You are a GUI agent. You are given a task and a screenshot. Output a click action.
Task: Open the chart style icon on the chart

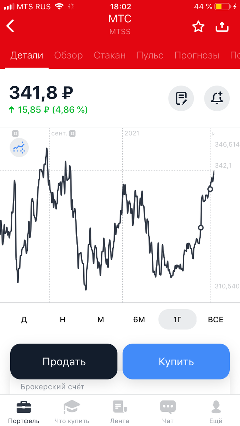click(19, 147)
